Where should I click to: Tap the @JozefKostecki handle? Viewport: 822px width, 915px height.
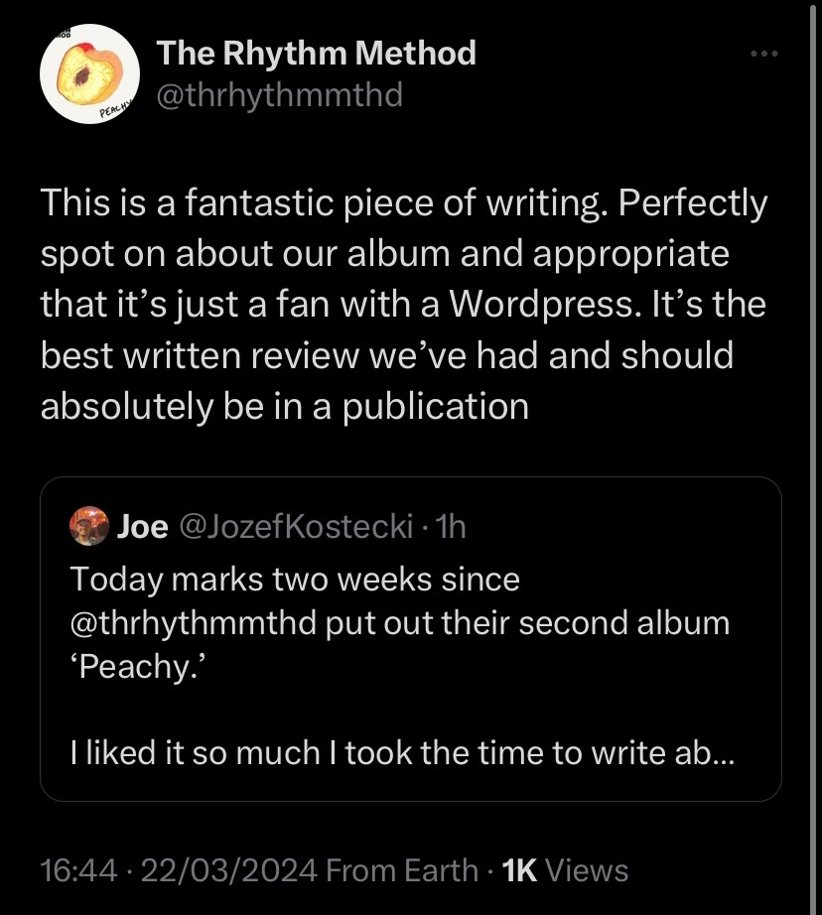tap(295, 527)
